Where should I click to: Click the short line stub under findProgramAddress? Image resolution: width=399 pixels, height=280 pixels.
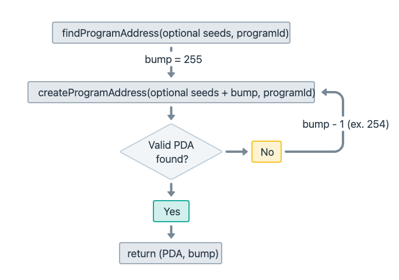tap(171, 50)
